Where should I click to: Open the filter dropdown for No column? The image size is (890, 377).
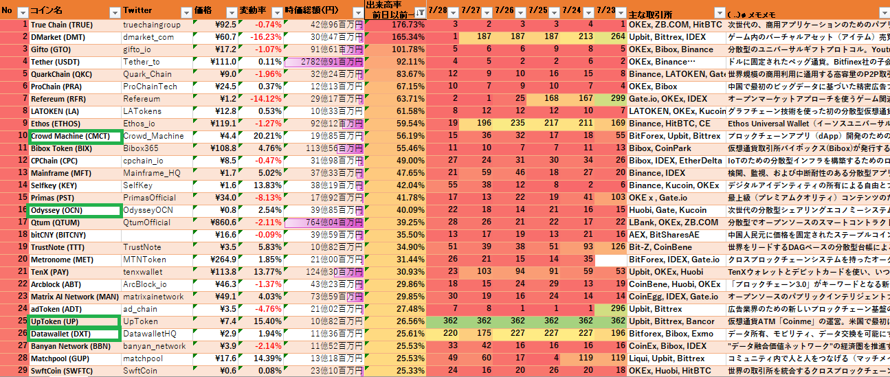[x=22, y=13]
